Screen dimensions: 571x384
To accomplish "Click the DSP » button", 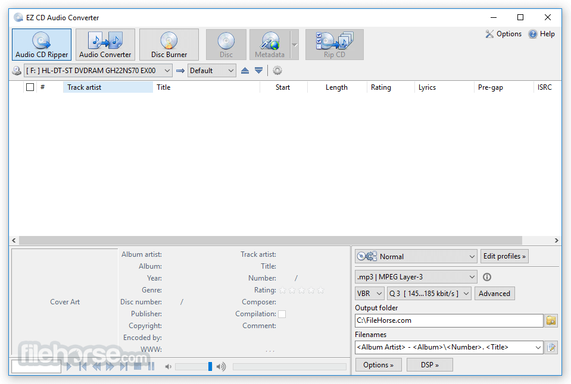I will coord(430,365).
